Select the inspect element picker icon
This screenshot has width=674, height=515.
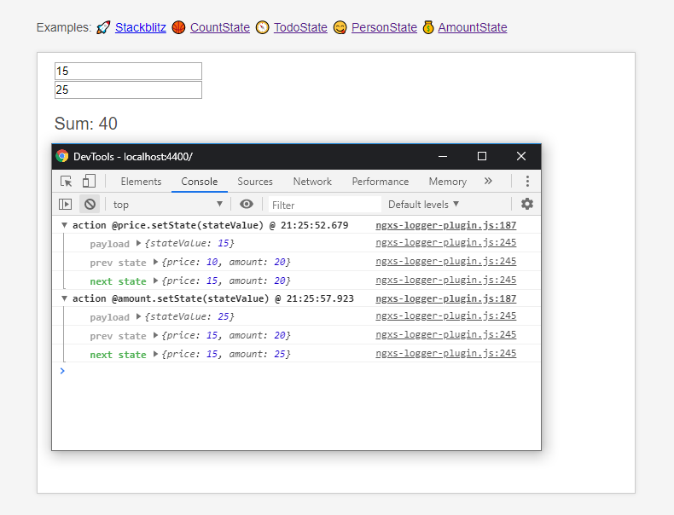pyautogui.click(x=67, y=182)
